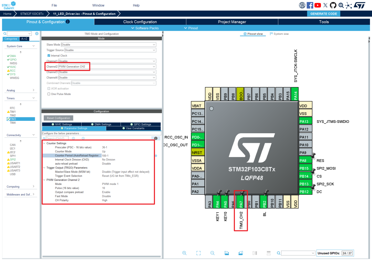Open the categories settings gear icon
The image size is (372, 261).
coord(37,34)
